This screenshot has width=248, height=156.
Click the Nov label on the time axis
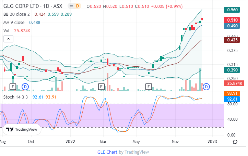[176, 141]
